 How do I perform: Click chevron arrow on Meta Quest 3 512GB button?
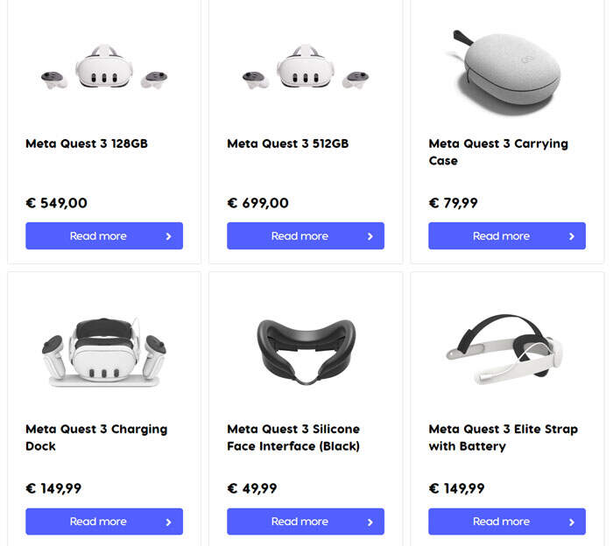pos(370,236)
